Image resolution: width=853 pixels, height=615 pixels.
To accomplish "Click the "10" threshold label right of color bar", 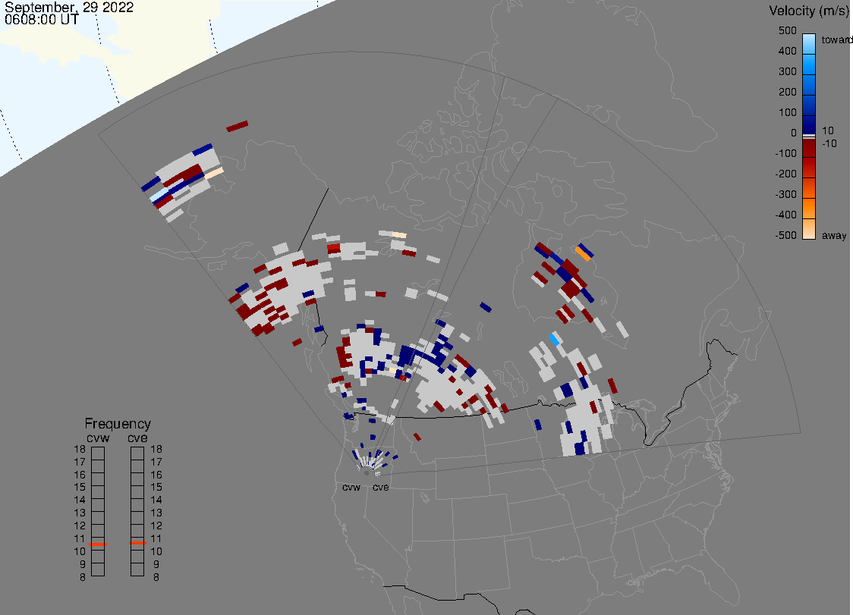I will pos(827,130).
